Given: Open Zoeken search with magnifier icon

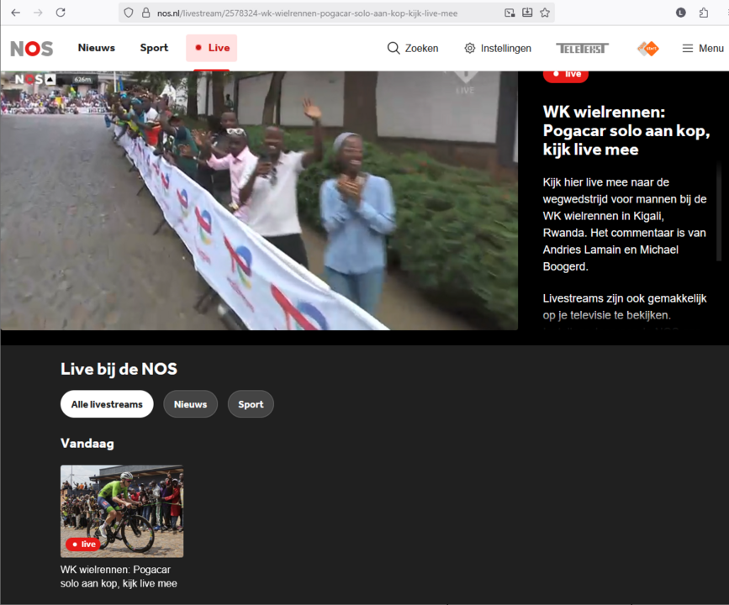Looking at the screenshot, I should (x=412, y=49).
